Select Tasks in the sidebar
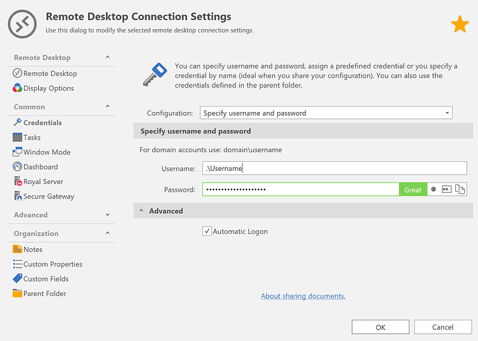478x341 pixels. coord(32,138)
